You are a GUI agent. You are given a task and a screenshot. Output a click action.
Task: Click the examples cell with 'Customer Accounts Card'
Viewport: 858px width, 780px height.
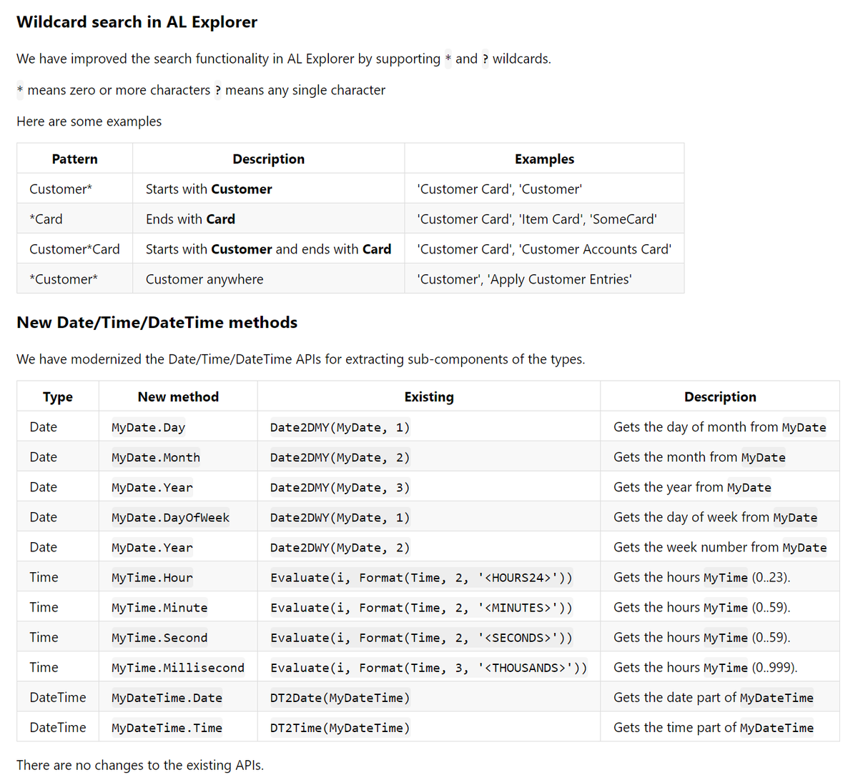point(544,249)
